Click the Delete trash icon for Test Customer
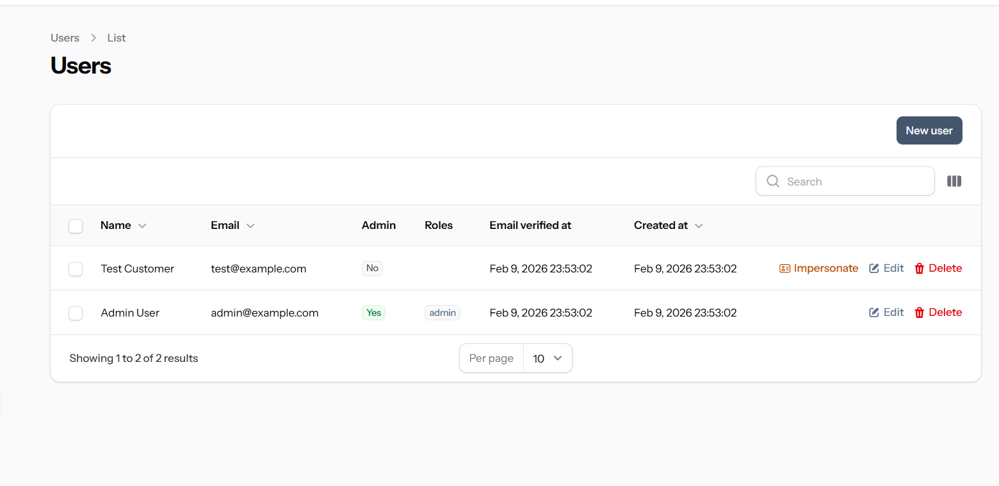999x486 pixels. click(920, 268)
